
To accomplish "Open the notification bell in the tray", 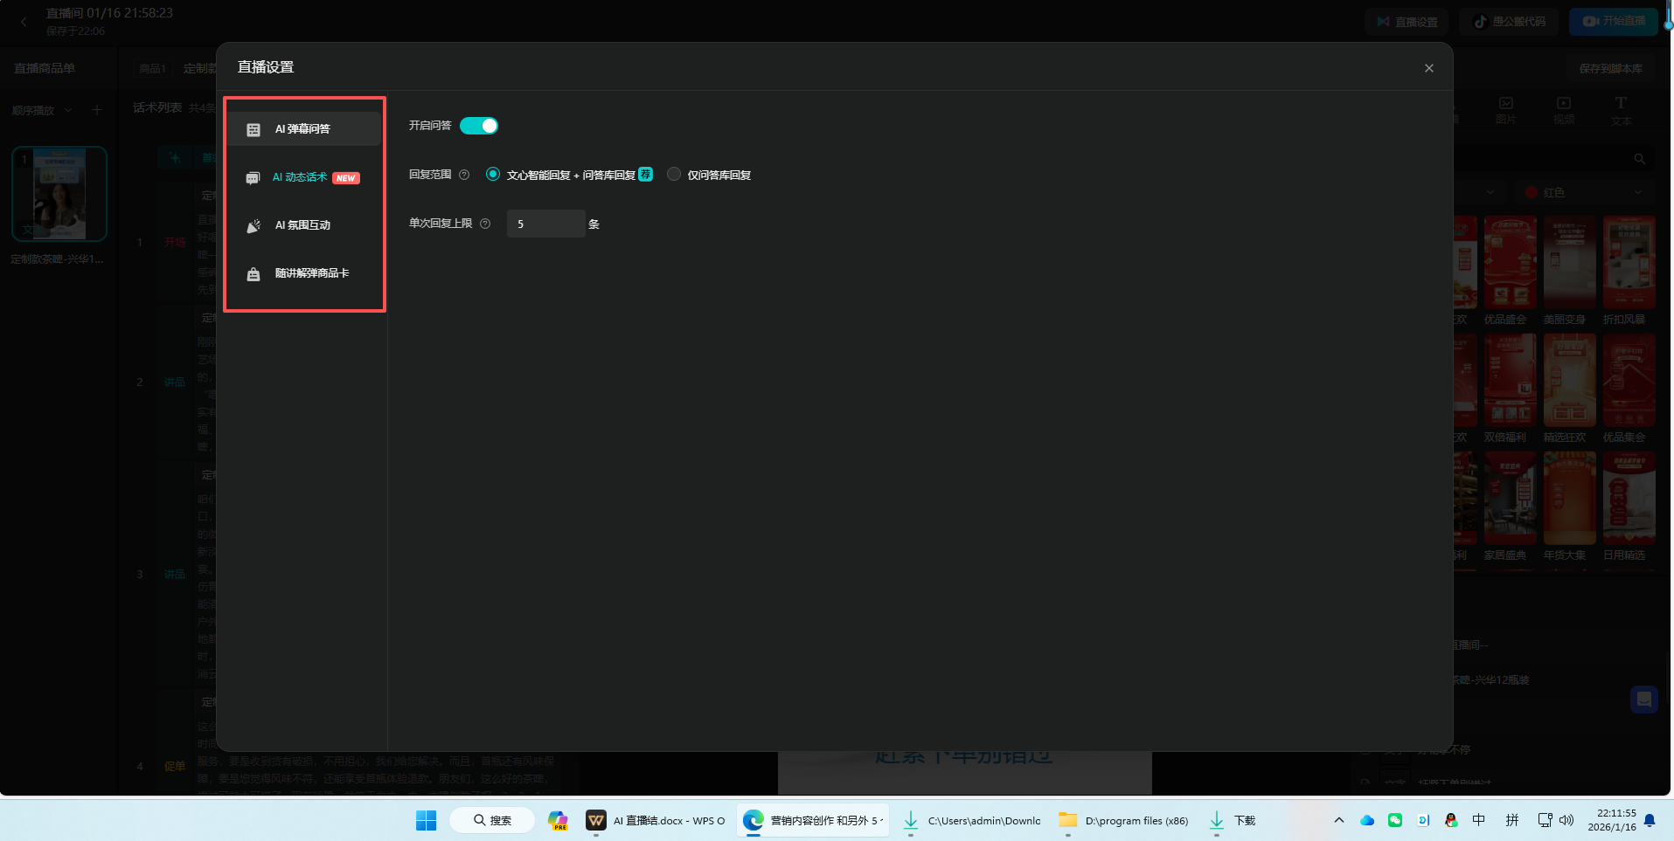I will [x=1650, y=820].
